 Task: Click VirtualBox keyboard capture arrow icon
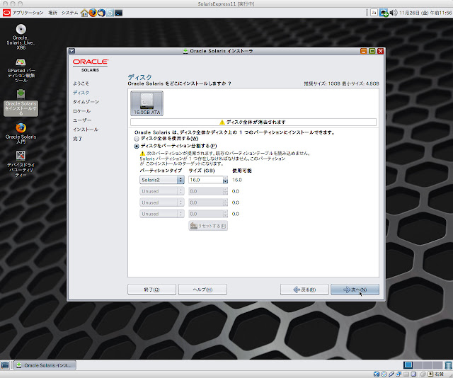pyautogui.click(x=430, y=374)
